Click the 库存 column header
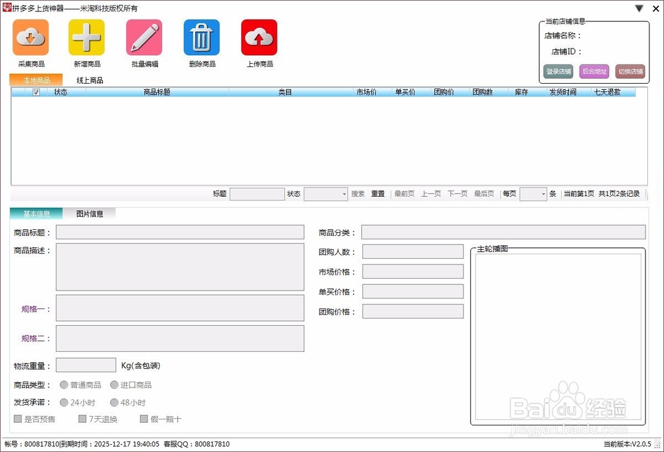664x452 pixels. [521, 92]
